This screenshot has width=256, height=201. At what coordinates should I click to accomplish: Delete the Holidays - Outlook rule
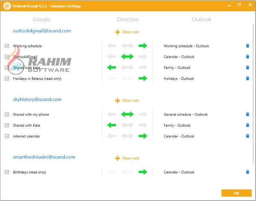[x=247, y=78]
